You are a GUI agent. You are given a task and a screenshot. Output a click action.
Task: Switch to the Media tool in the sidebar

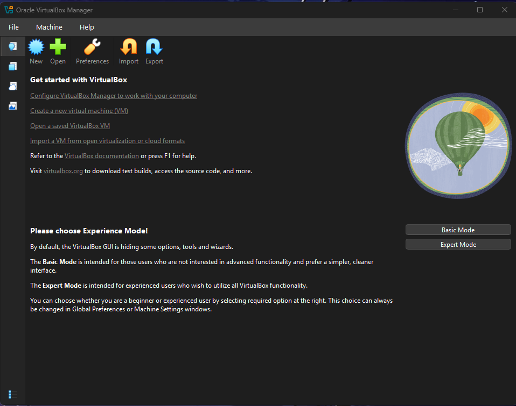pos(12,66)
